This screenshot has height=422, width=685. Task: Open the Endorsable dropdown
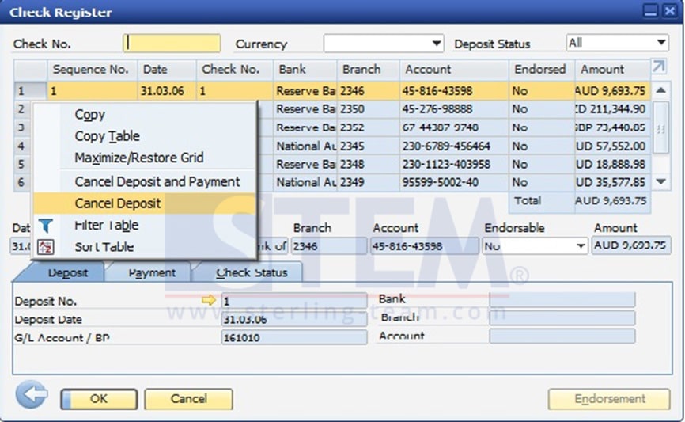[x=580, y=245]
